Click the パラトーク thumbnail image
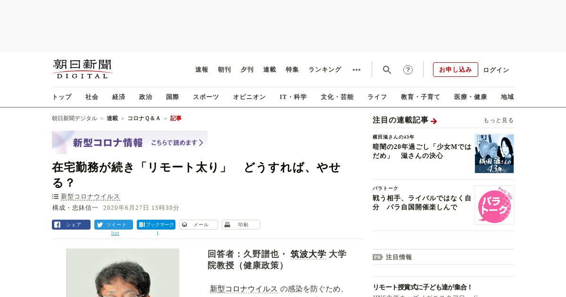The image size is (566, 297). [x=494, y=205]
